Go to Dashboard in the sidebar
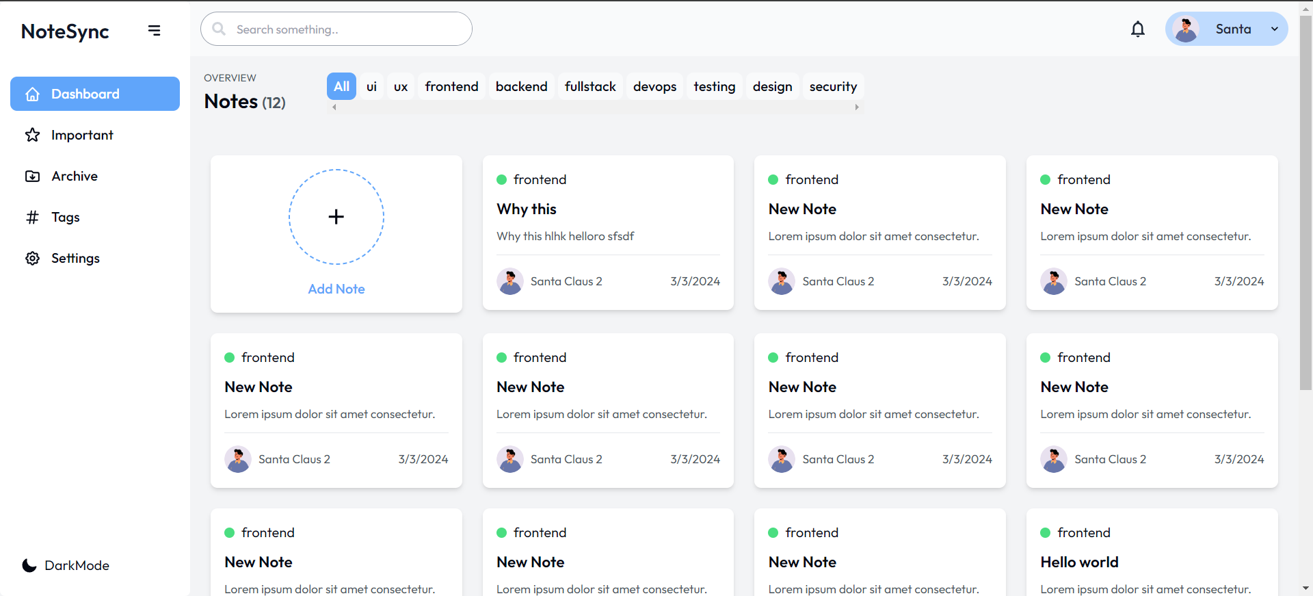This screenshot has height=596, width=1313. coord(95,94)
